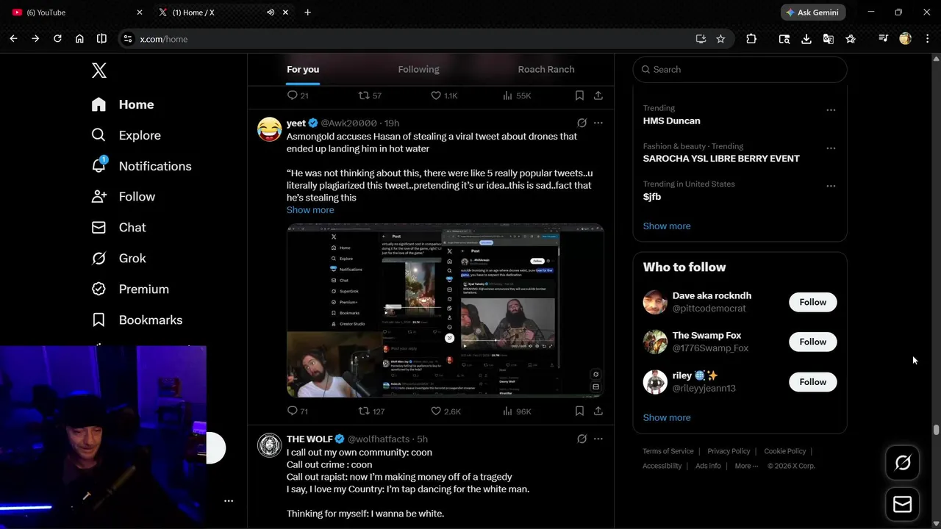Expand footer More menu
The image size is (941, 529).
(x=746, y=466)
